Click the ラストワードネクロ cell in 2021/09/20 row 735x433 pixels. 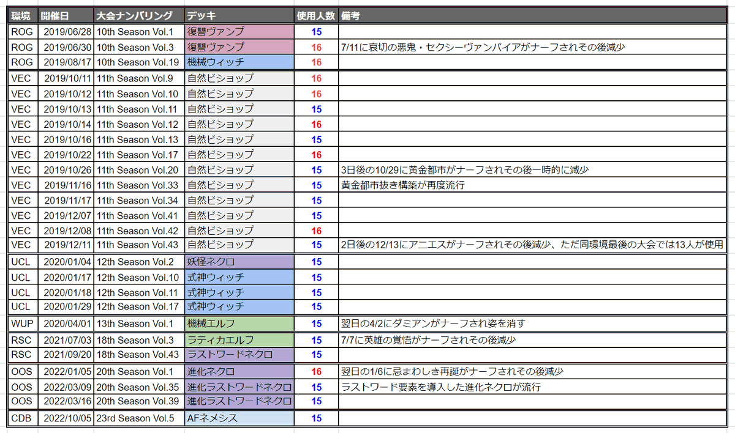[239, 355]
